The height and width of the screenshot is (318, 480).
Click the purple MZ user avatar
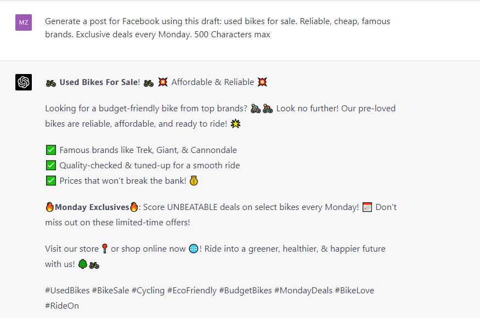pos(24,22)
